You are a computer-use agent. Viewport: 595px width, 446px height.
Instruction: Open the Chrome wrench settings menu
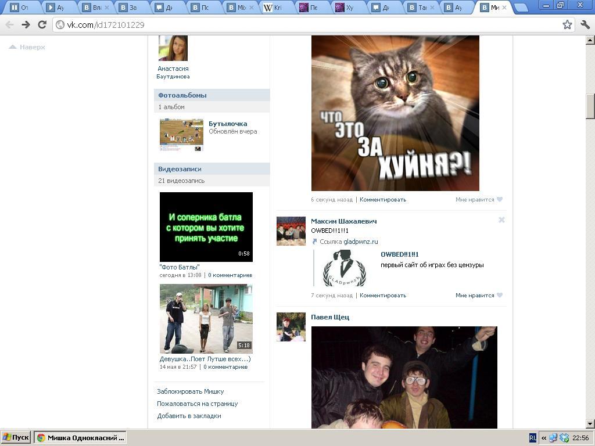585,24
